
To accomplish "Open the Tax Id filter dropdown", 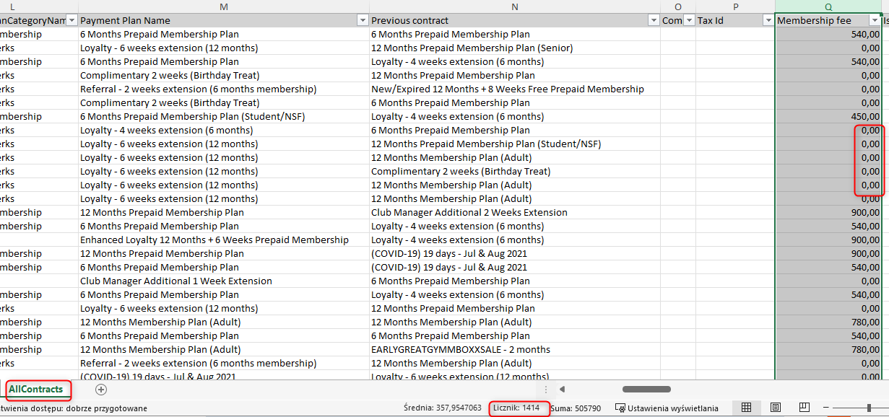I will (768, 21).
